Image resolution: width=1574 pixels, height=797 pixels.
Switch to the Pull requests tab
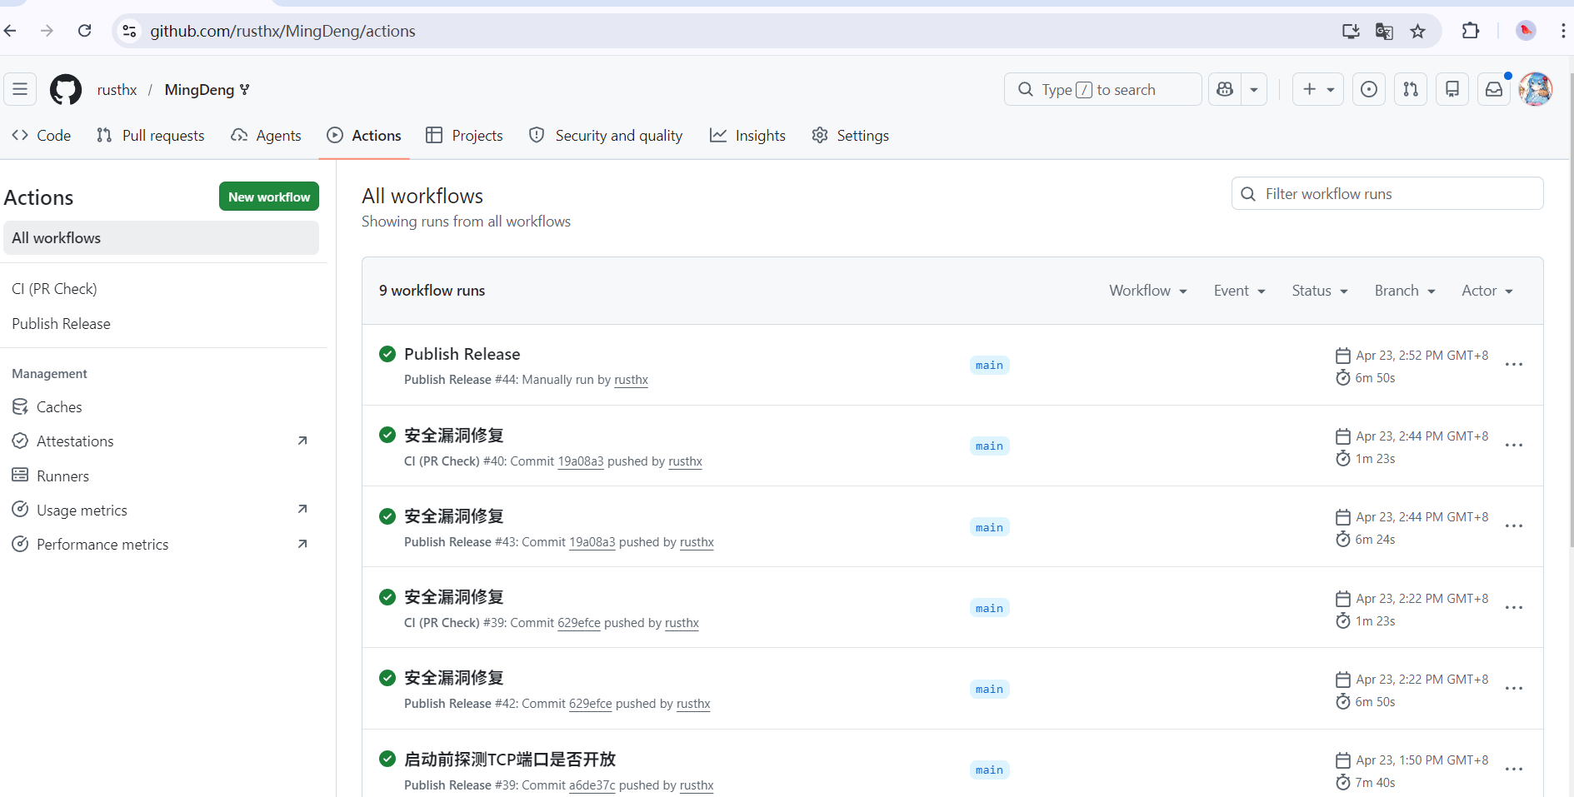151,136
